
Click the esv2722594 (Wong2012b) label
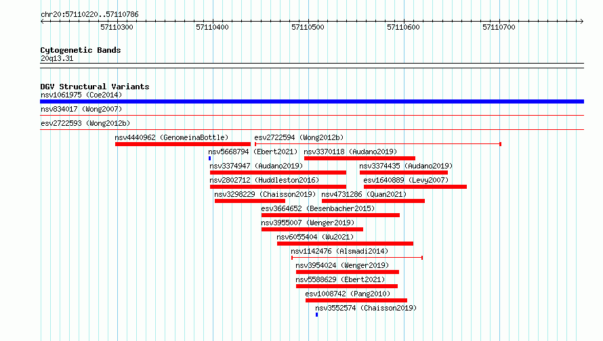click(x=299, y=137)
